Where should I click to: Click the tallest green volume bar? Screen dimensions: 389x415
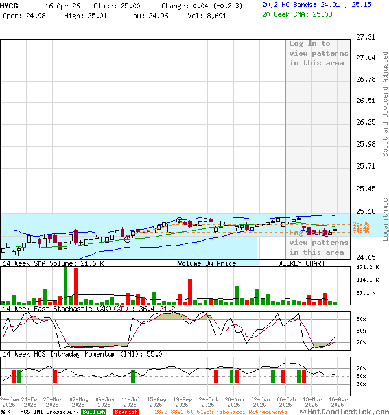(x=65, y=285)
